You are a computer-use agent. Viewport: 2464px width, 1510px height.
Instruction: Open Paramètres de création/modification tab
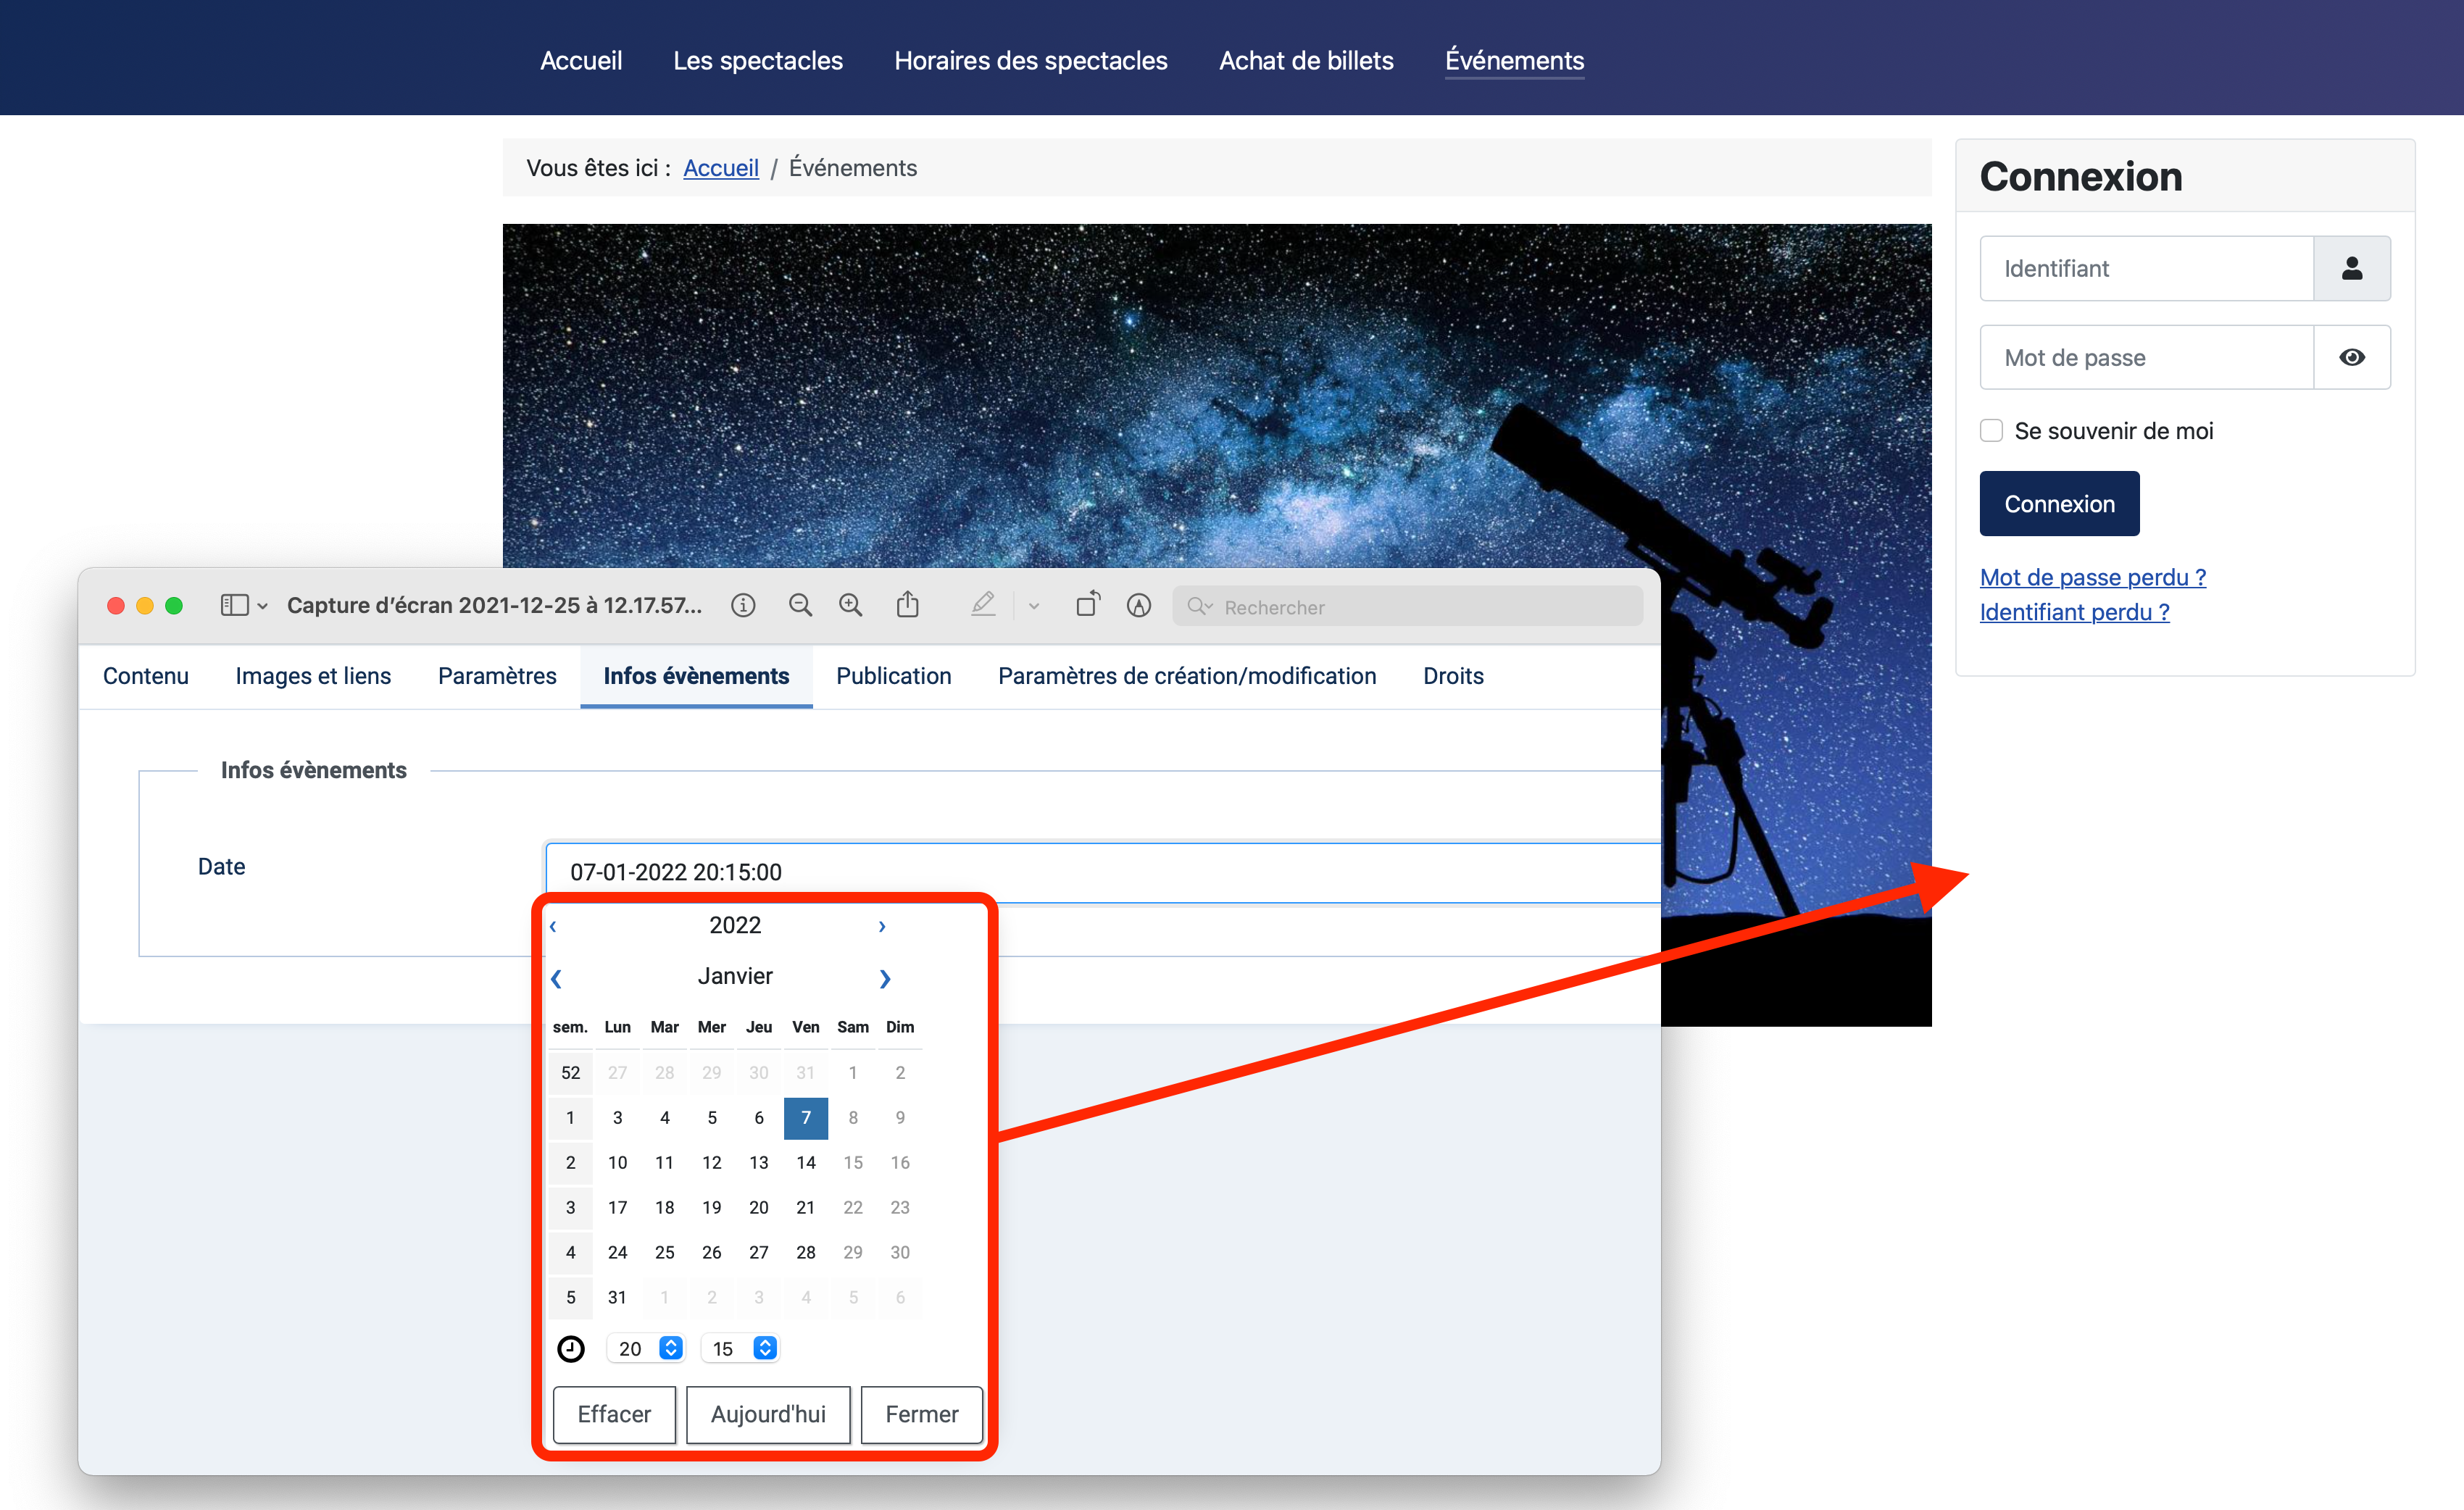coord(1187,676)
